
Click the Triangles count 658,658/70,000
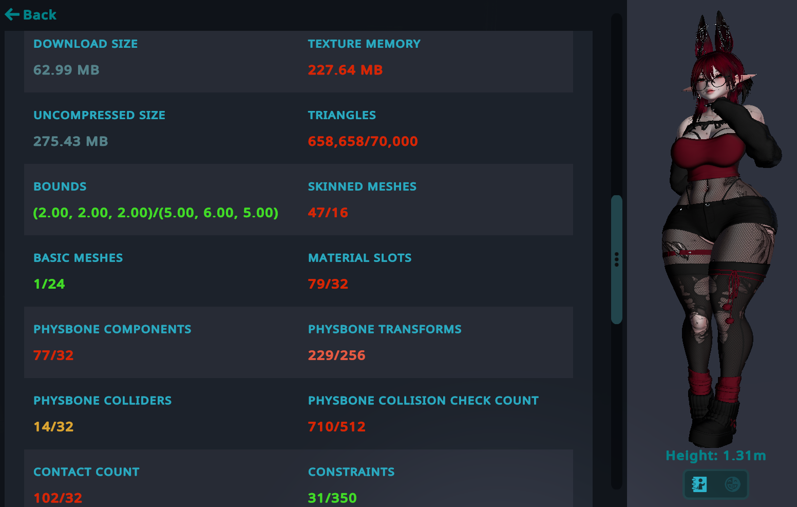point(363,141)
